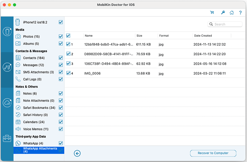Toggle the Calendars (24) checkbox
Image resolution: width=247 pixels, height=162 pixels.
(x=61, y=122)
